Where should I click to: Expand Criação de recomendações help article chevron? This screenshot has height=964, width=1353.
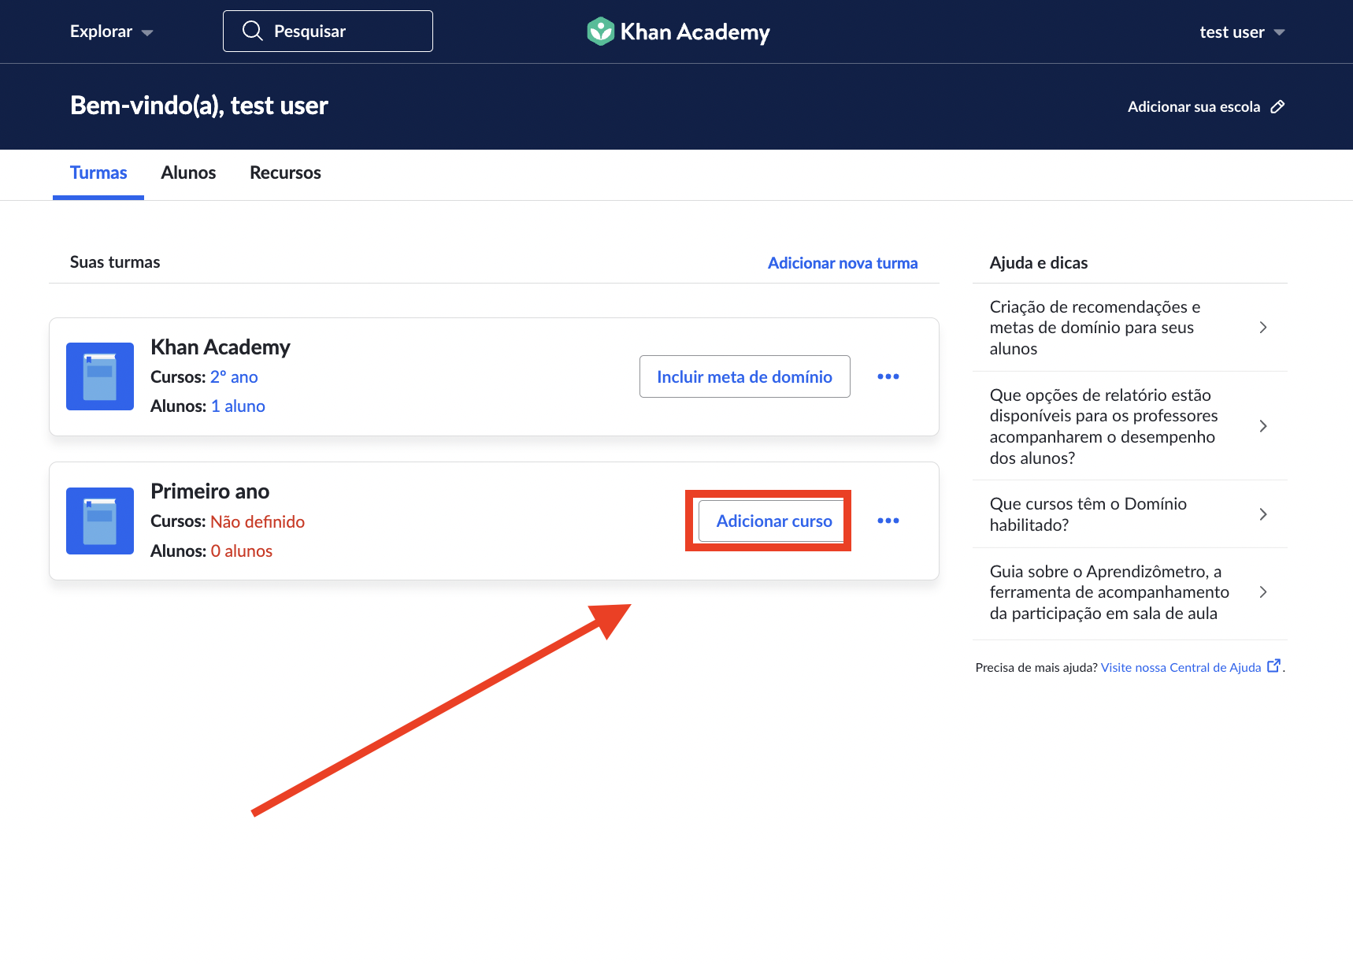tap(1263, 328)
